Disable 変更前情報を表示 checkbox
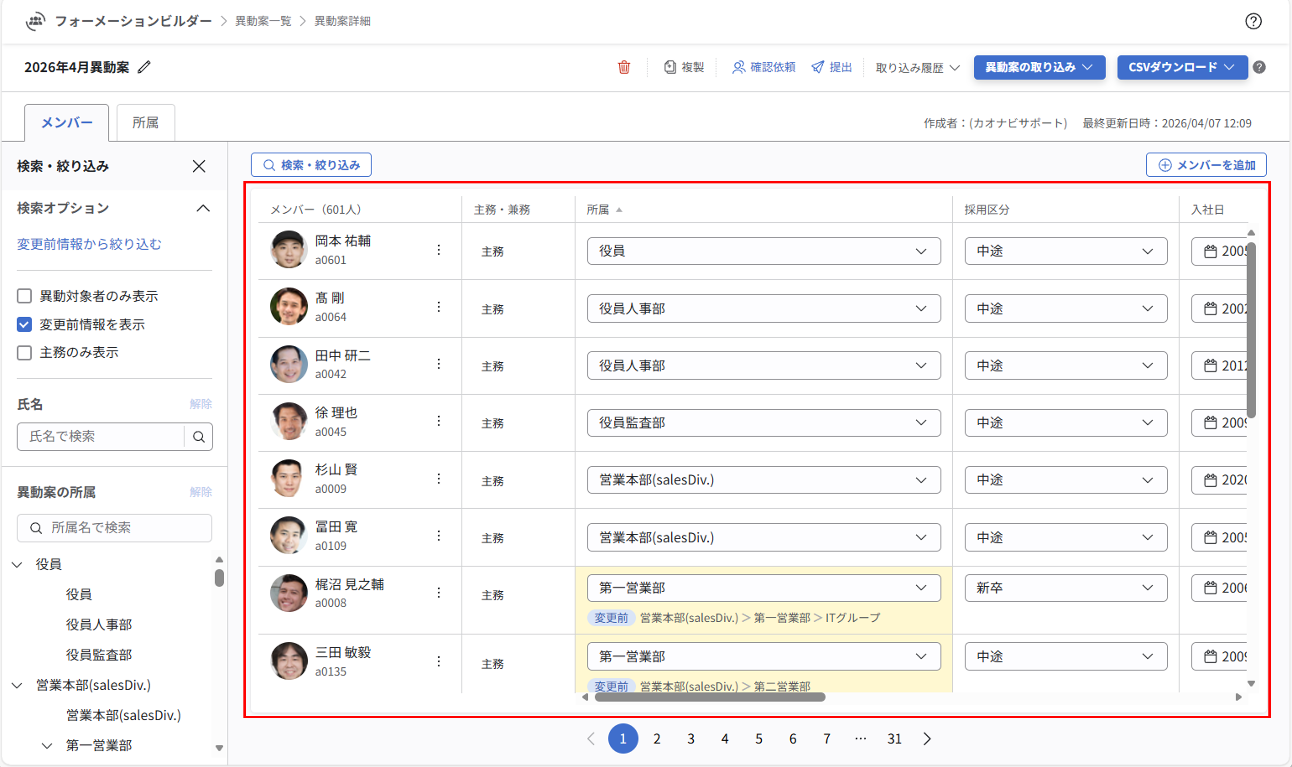Viewport: 1292px width, 767px height. [24, 324]
